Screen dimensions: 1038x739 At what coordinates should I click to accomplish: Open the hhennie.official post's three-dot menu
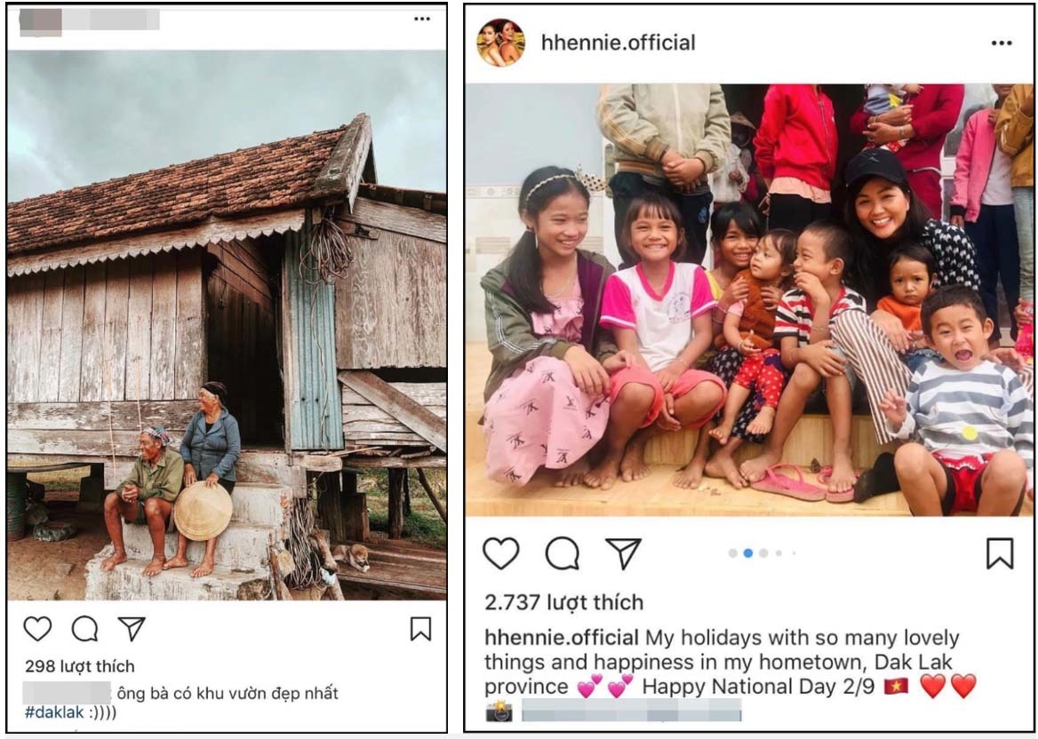tap(1002, 43)
